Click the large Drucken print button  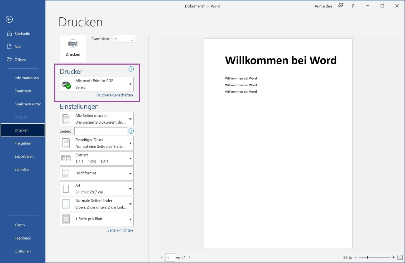73,48
